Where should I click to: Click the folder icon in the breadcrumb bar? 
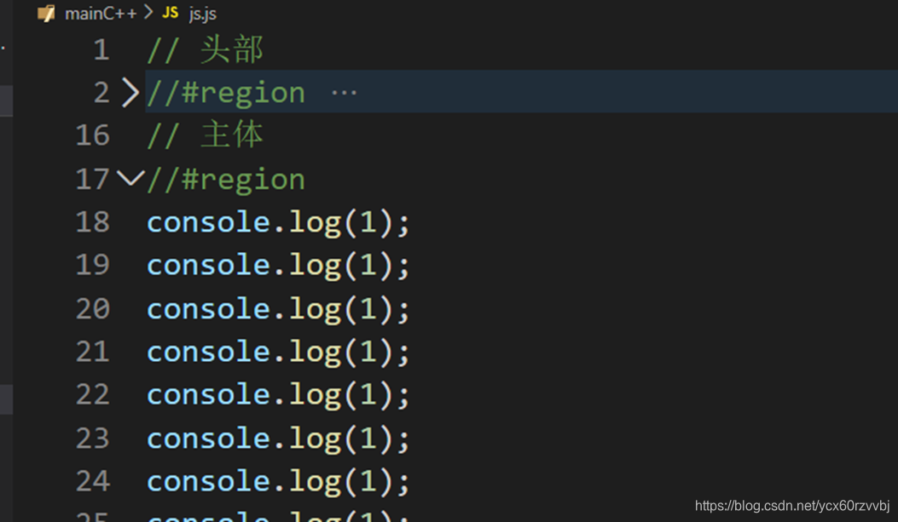(47, 13)
